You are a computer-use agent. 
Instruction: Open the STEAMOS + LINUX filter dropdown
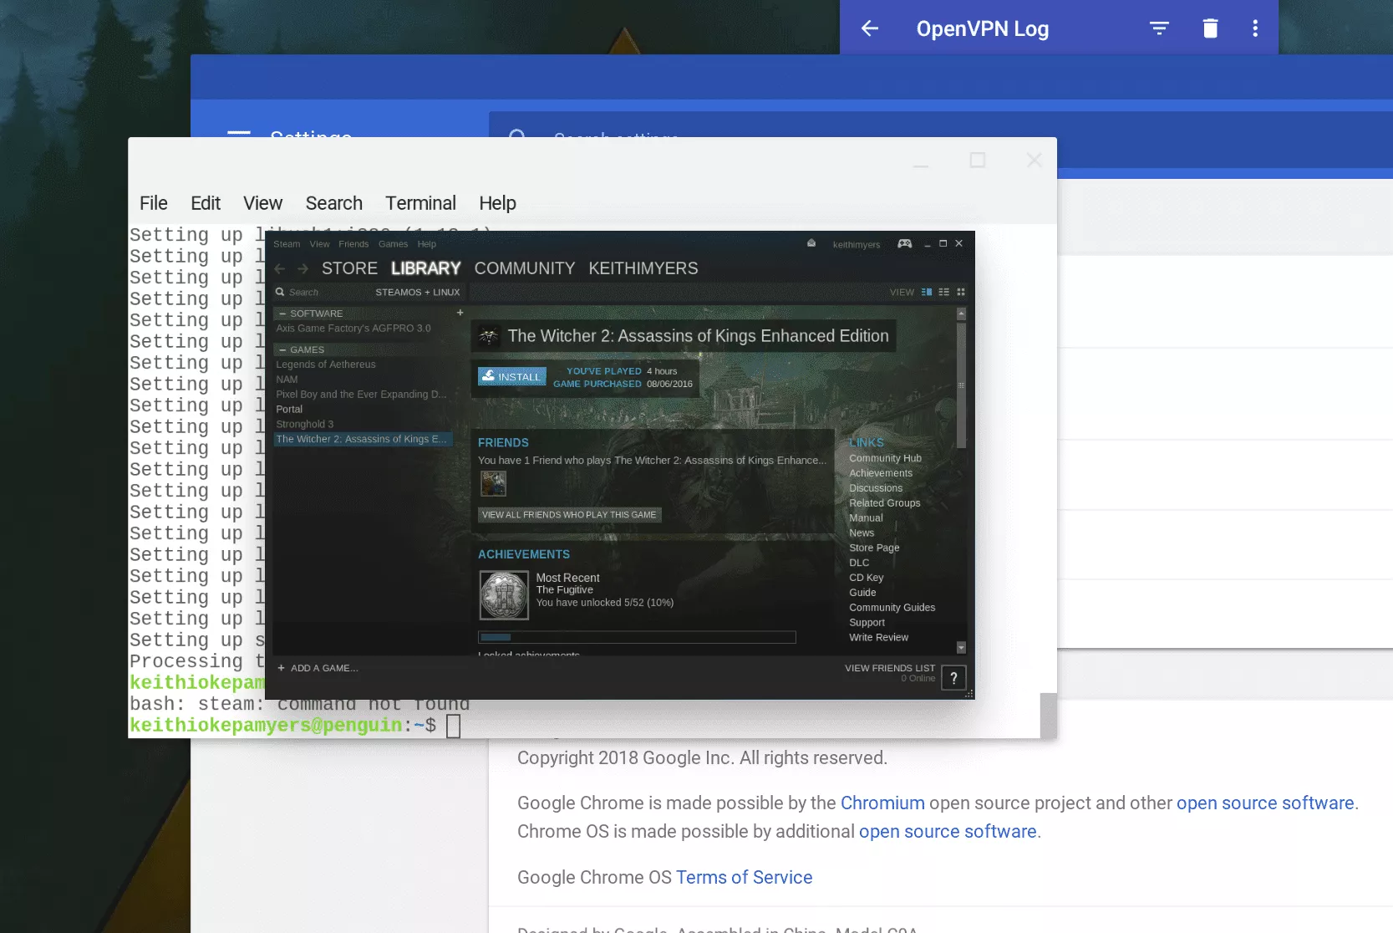click(417, 293)
